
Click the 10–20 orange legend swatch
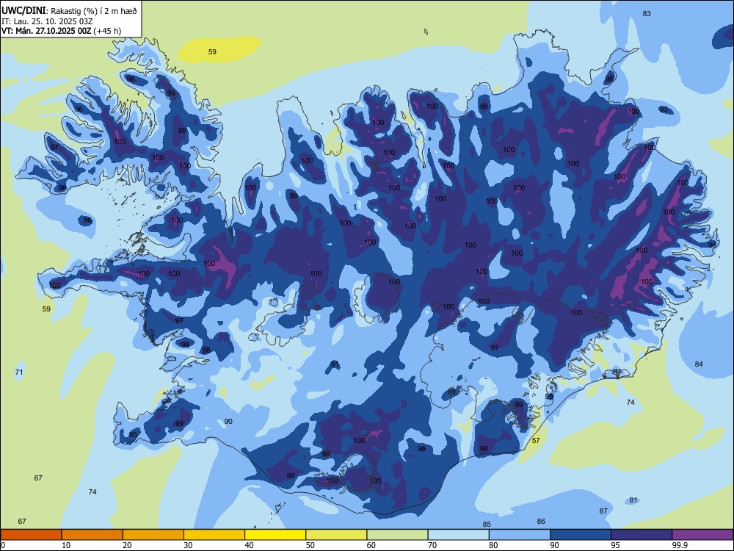tap(92, 535)
